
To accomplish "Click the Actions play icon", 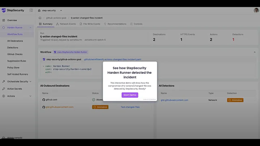I will tap(4, 96).
